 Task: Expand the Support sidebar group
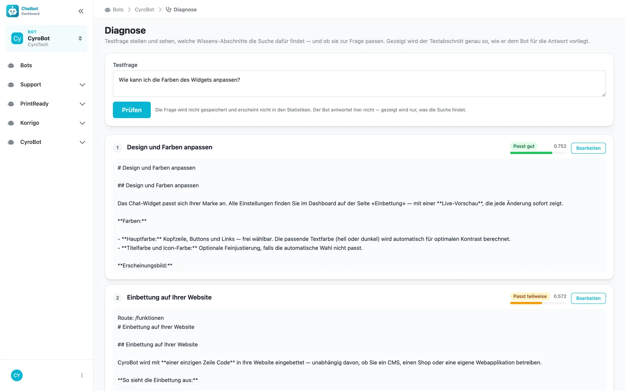pyautogui.click(x=82, y=85)
